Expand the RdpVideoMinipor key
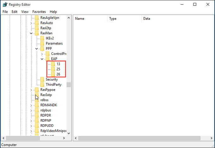 [31, 131]
